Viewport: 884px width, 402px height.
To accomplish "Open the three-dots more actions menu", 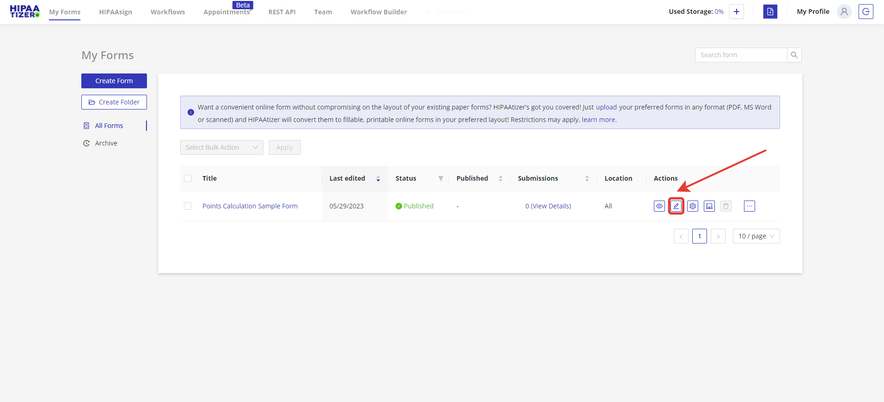I will (x=750, y=206).
